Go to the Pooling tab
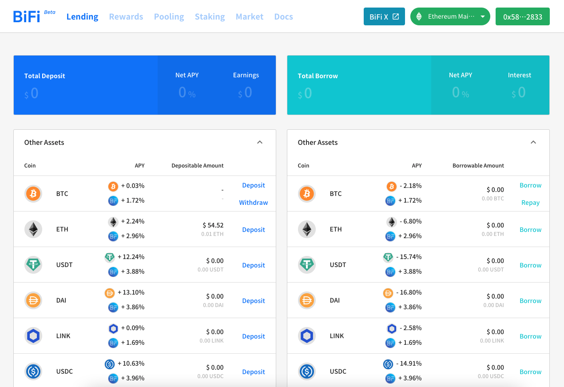Screen dimensions: 564x387 (x=169, y=16)
